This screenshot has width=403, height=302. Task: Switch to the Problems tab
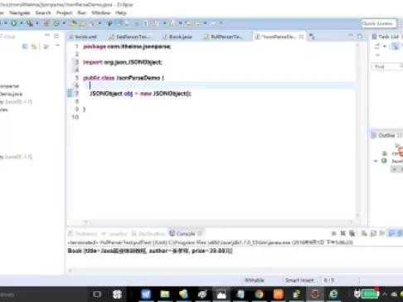(83, 234)
